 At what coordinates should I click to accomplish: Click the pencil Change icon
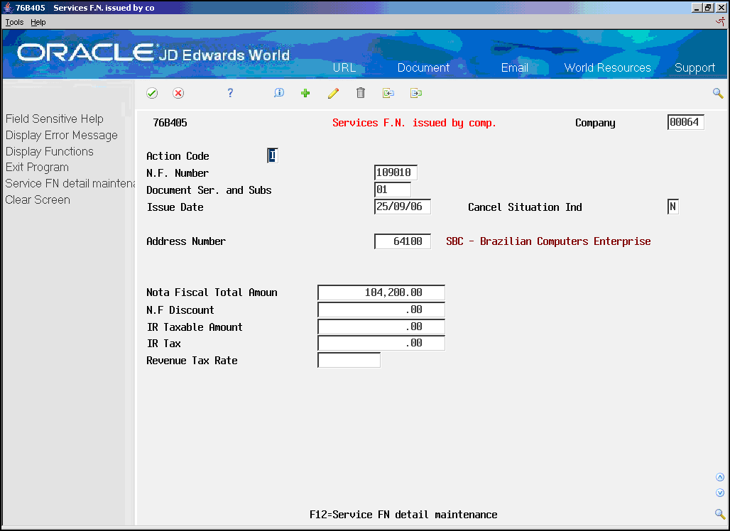tap(333, 93)
